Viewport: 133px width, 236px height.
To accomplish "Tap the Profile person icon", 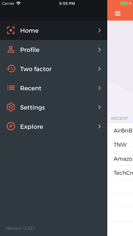I will (x=11, y=50).
